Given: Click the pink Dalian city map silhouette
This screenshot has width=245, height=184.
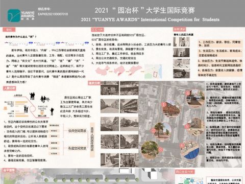Looking at the screenshot, I should [135, 70].
